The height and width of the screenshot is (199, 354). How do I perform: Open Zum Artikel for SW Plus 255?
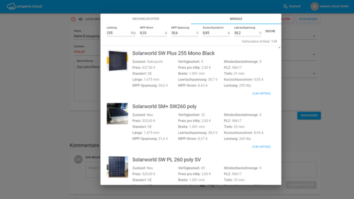click(x=262, y=94)
